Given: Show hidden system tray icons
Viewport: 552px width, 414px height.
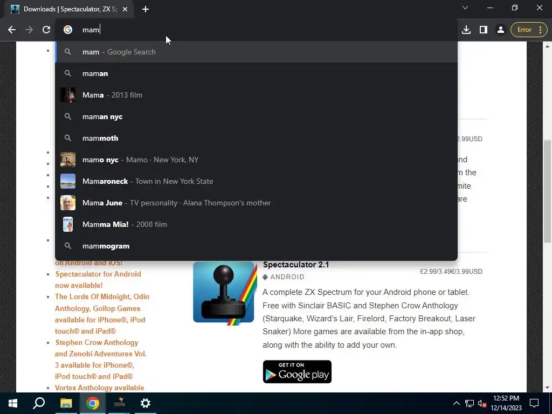Looking at the screenshot, I should (x=456, y=403).
